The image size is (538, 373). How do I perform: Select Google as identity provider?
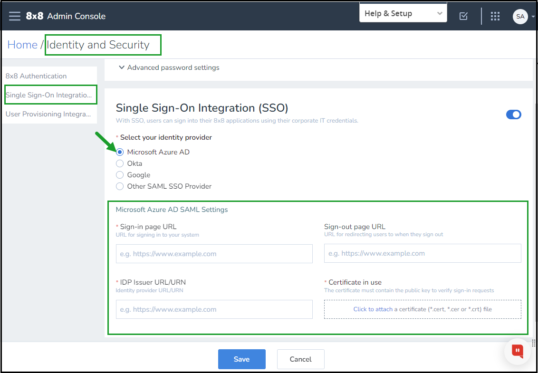120,175
